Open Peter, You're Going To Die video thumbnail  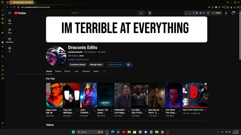point(195,95)
